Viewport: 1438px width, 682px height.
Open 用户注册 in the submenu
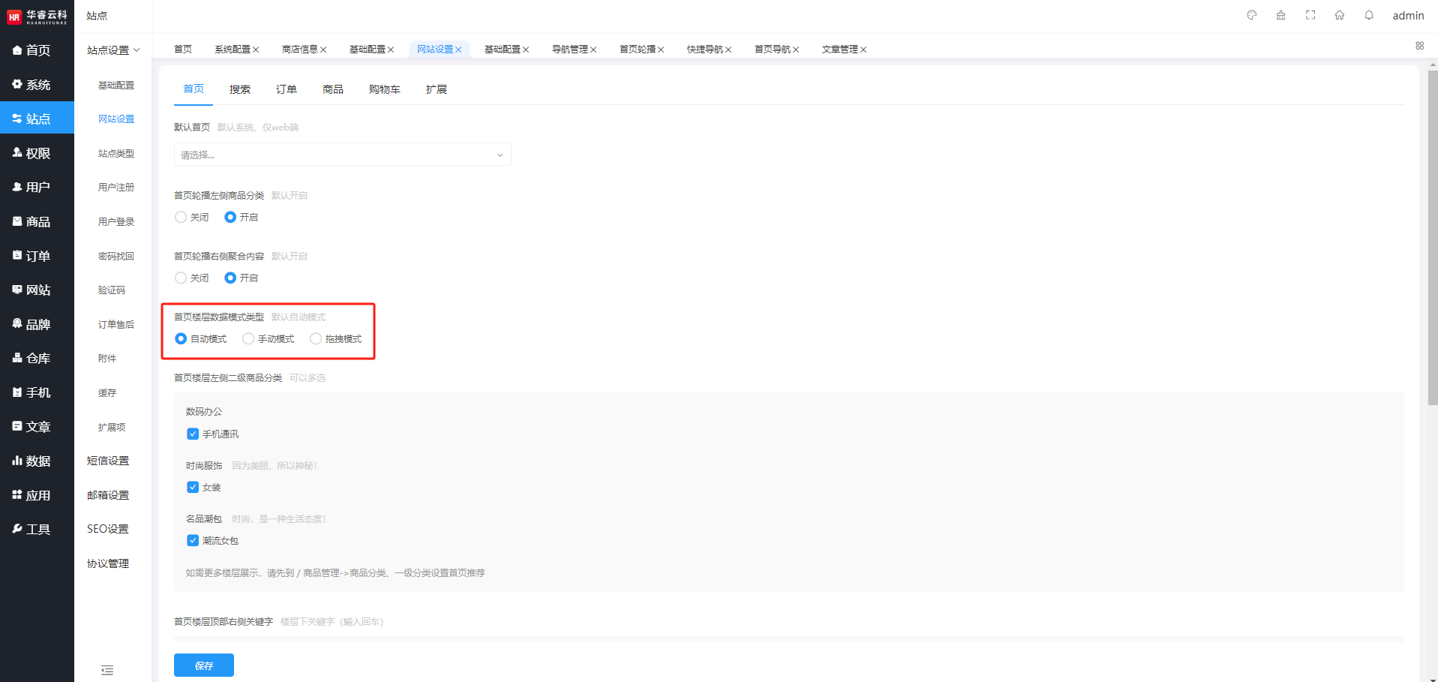tap(116, 188)
